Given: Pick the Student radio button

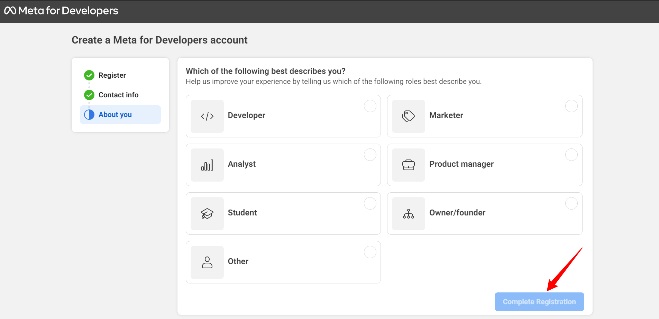Looking at the screenshot, I should pos(370,203).
